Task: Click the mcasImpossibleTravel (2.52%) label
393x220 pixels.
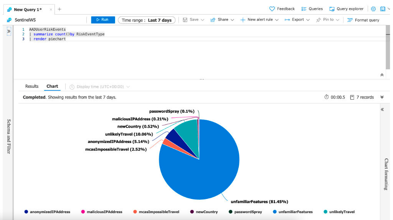Action: (x=116, y=149)
